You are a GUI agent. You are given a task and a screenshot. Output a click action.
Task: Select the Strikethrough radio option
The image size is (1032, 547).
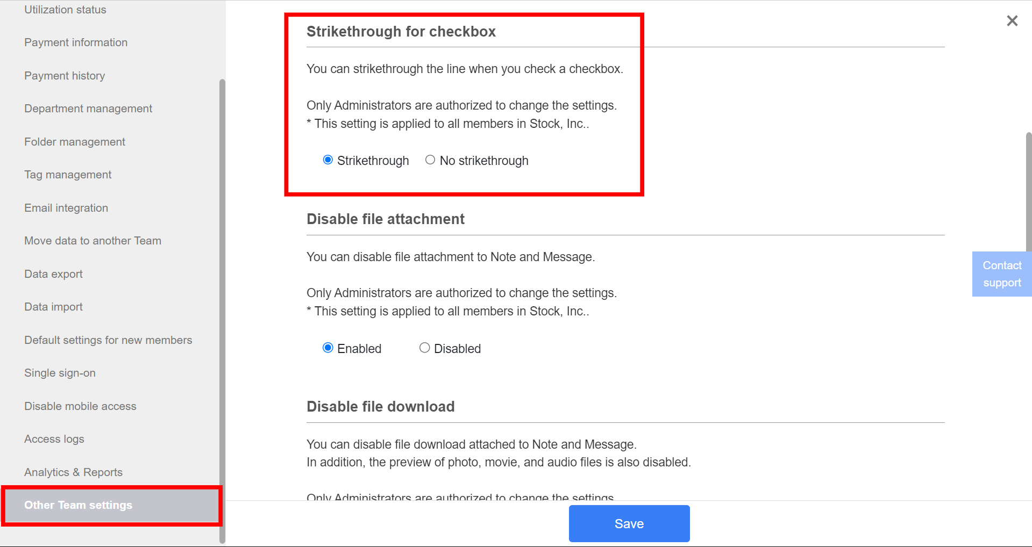point(328,160)
